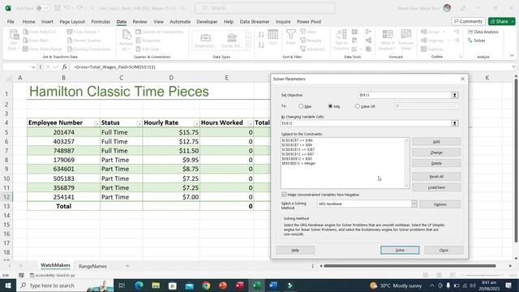
Task: Open Microsoft Edge from the taskbar
Action: pyautogui.click(x=139, y=285)
